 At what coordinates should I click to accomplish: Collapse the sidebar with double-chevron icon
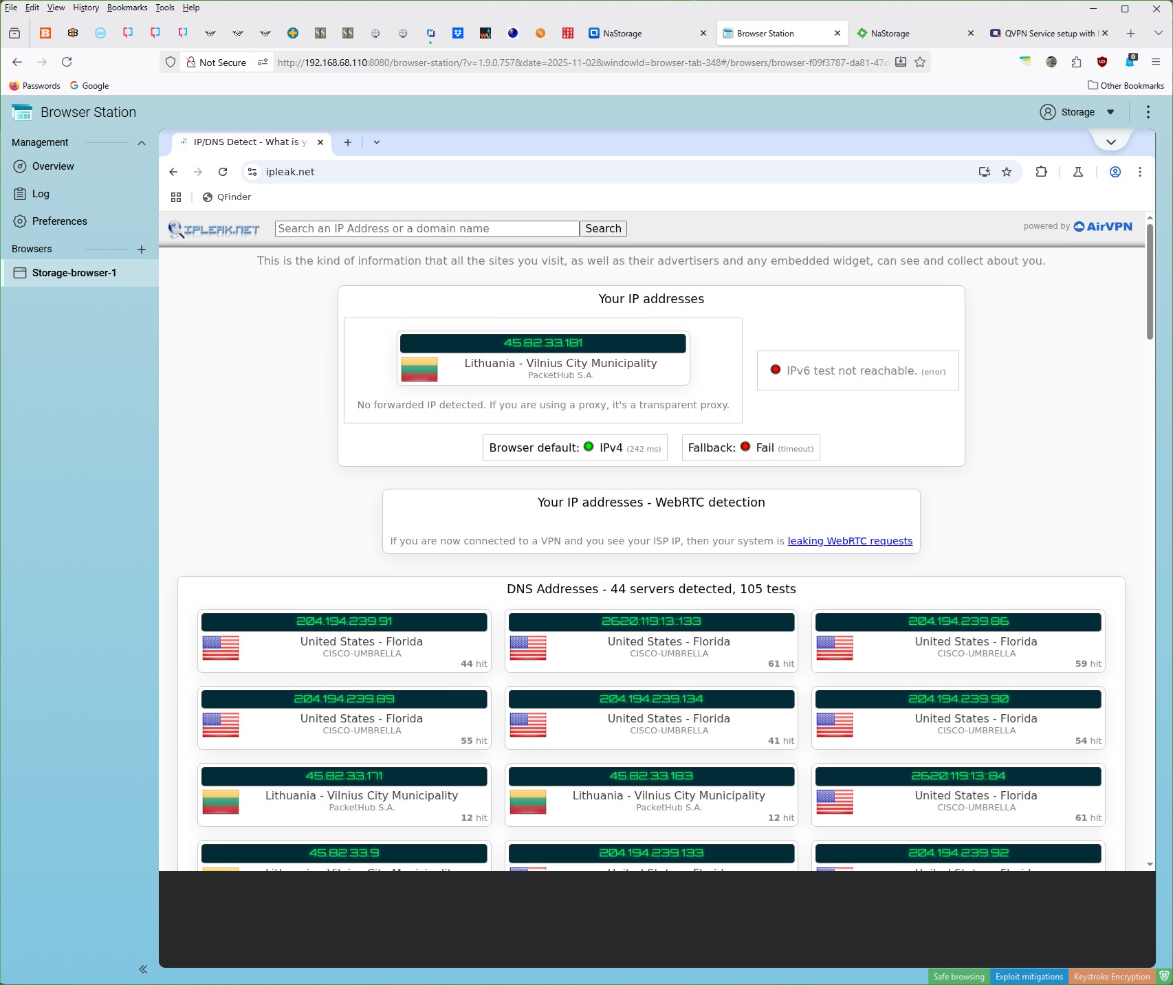[x=143, y=969]
